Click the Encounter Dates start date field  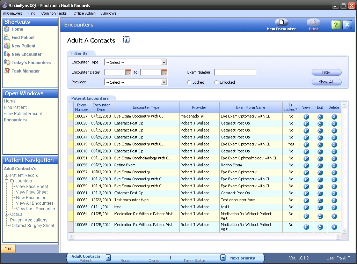tap(115, 72)
